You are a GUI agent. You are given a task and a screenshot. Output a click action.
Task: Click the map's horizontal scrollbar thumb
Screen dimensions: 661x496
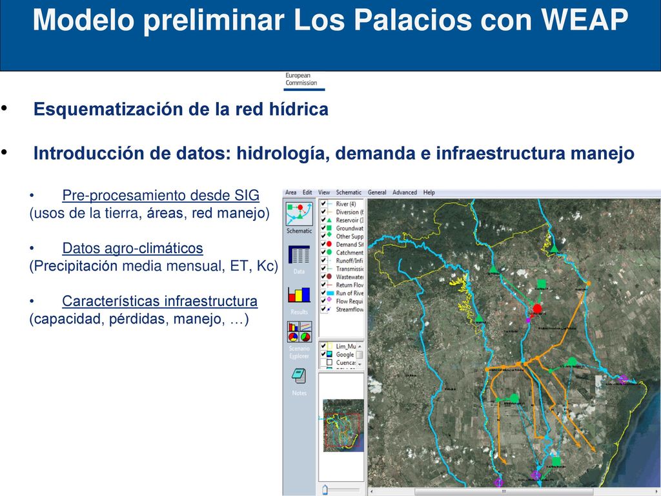[503, 491]
